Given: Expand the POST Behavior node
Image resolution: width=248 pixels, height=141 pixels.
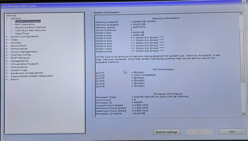Looking at the screenshot, I should tap(7, 58).
